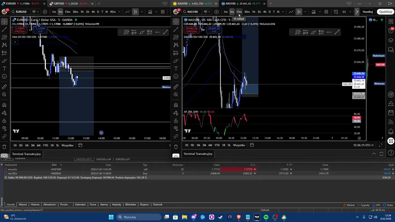395x222 pixels.
Task: Open the emoji icons tool in EURUSD sidebar
Action: (x=4, y=76)
